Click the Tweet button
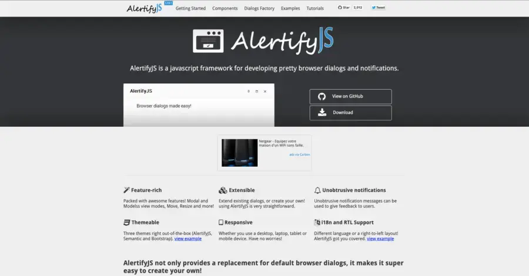Image resolution: width=529 pixels, height=276 pixels. (378, 8)
